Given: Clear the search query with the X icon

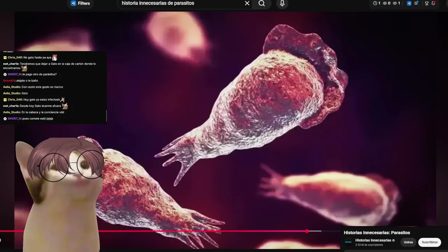Looking at the screenshot, I should pyautogui.click(x=247, y=3).
